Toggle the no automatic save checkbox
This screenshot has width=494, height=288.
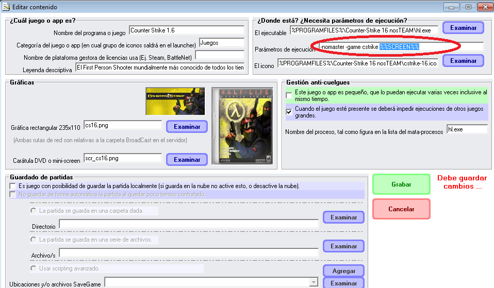tap(12, 194)
